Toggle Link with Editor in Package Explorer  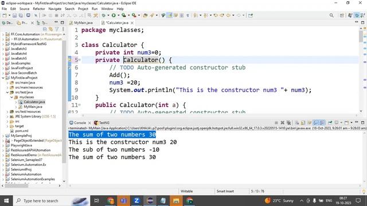click(x=51, y=29)
